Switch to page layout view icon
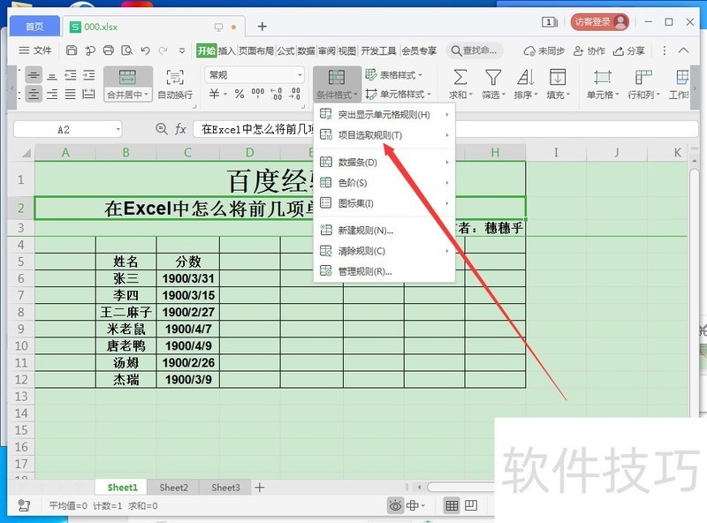Image resolution: width=707 pixels, height=523 pixels. click(x=471, y=505)
